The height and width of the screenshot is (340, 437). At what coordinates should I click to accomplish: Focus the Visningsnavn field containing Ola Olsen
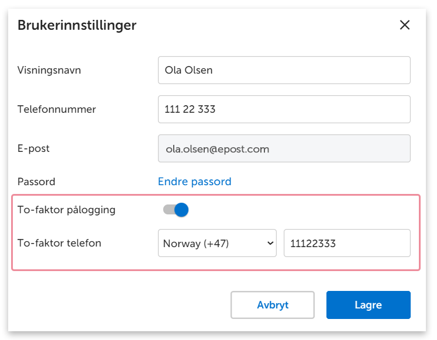(x=284, y=70)
